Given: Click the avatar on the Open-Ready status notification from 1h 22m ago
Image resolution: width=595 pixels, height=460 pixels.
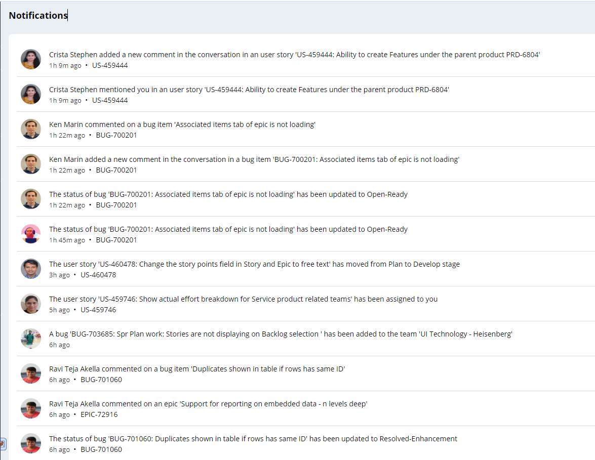Looking at the screenshot, I should [x=31, y=199].
